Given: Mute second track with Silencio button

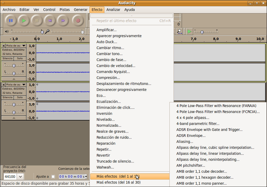Looking at the screenshot, I should click(8, 97).
